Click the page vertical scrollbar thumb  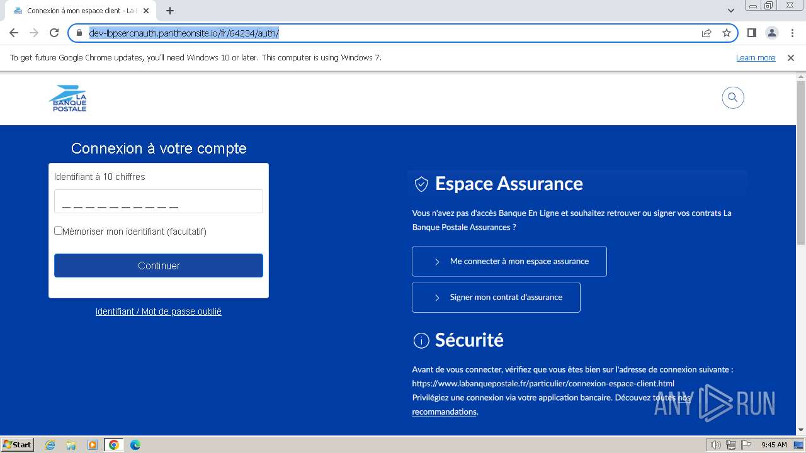click(x=801, y=162)
